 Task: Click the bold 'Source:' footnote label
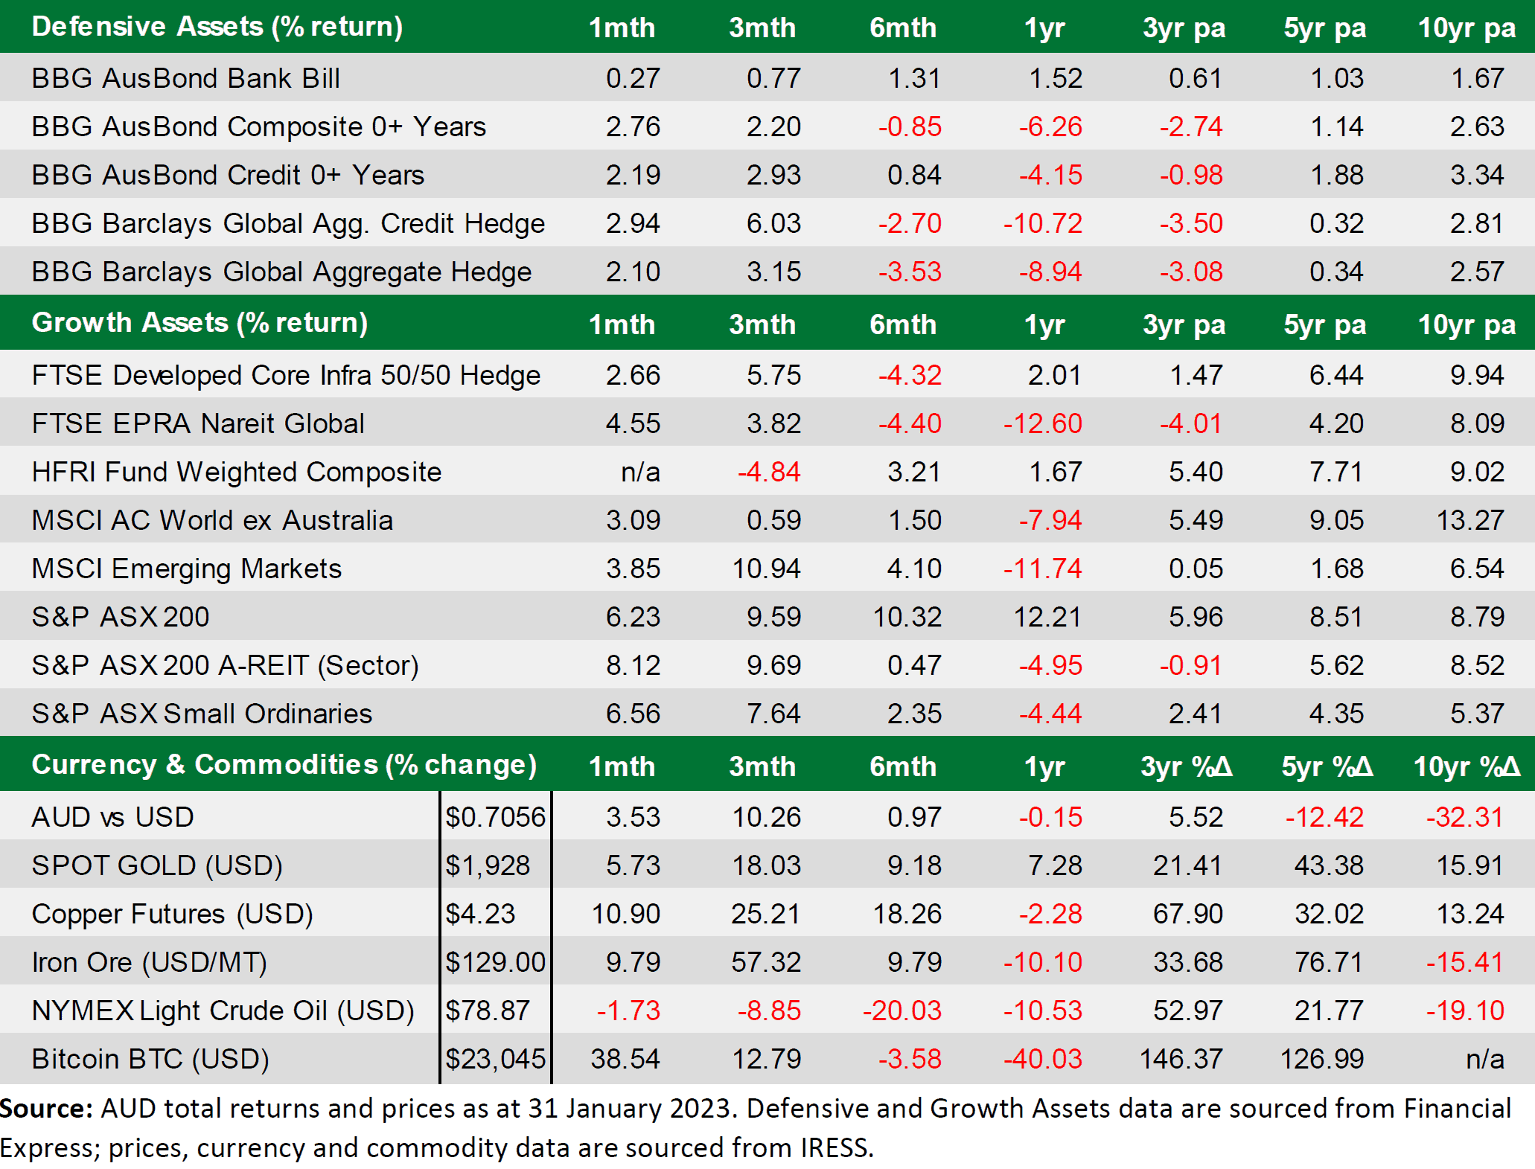46,1109
